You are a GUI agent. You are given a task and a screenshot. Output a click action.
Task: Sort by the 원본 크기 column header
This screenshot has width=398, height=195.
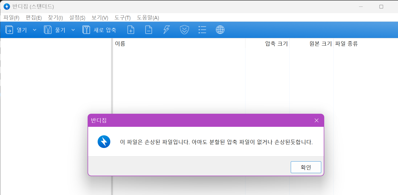point(311,44)
